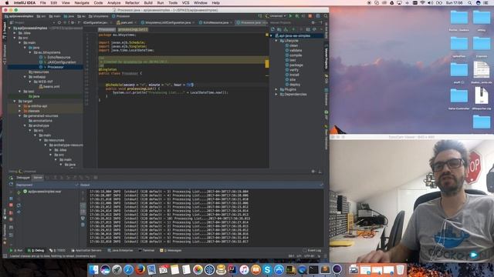This screenshot has height=277, width=494.
Task: Select the Server tab in debug panel
Action: pyautogui.click(x=38, y=178)
